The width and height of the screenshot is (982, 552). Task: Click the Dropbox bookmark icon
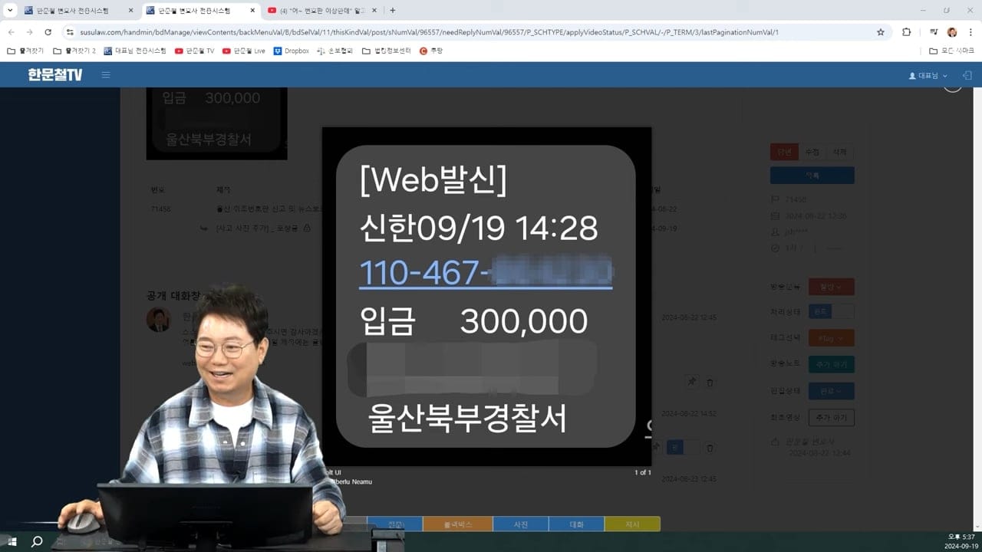coord(278,51)
